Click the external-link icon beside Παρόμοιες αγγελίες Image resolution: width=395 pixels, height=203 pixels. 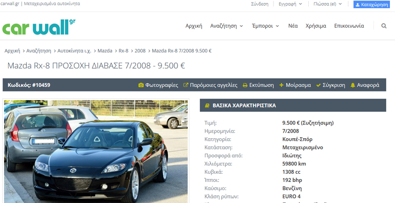point(186,85)
